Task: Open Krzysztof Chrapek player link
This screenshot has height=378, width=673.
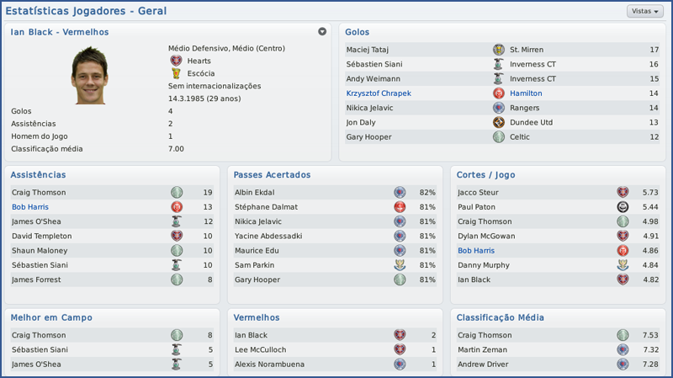Action: click(x=379, y=93)
